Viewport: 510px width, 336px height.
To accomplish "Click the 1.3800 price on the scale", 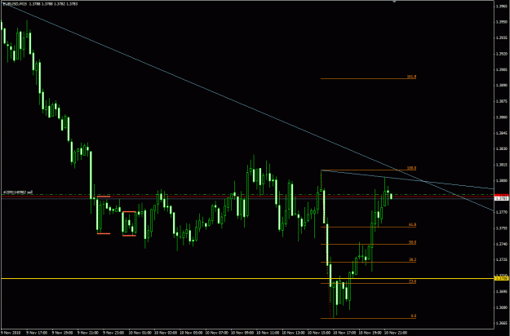I will [x=502, y=181].
